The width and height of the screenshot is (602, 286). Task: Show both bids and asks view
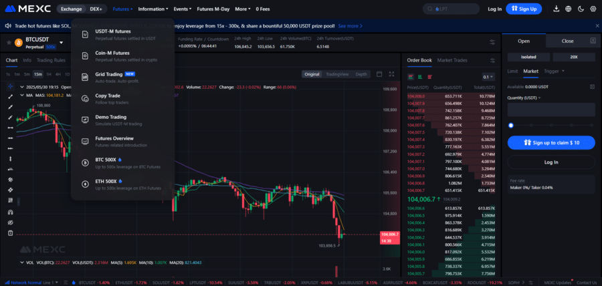[x=411, y=77]
